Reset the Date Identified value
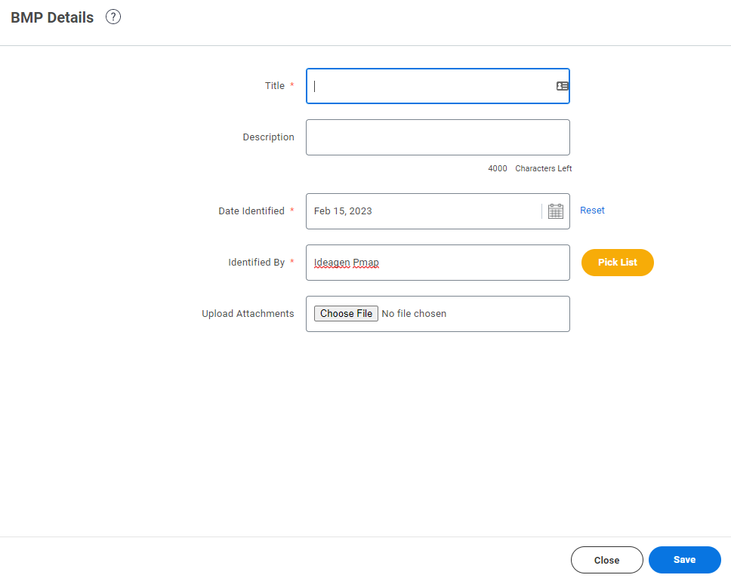Image resolution: width=731 pixels, height=578 pixels. (x=592, y=210)
